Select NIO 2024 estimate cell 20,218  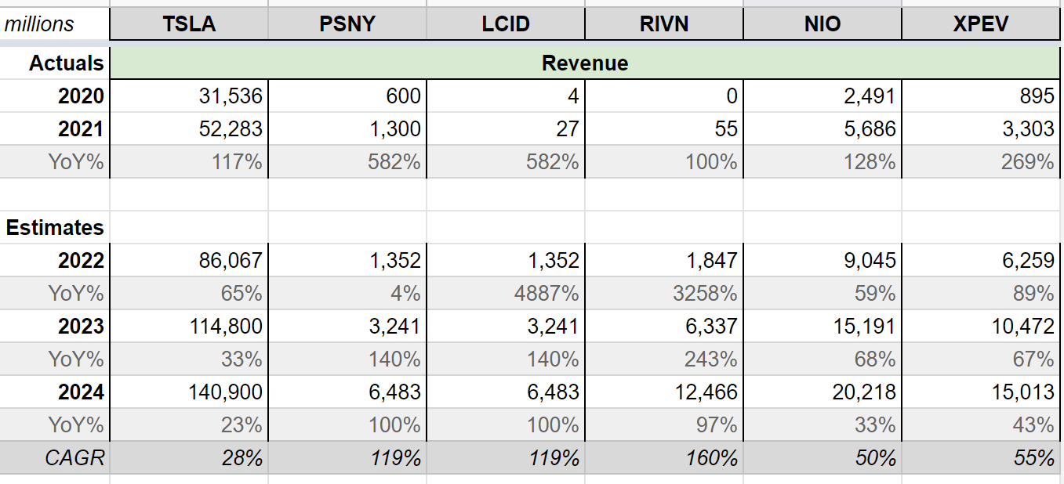[x=823, y=392]
